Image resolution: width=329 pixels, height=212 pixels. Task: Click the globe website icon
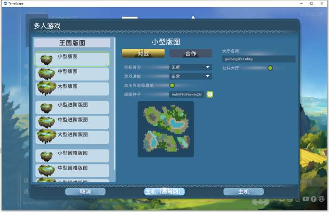[321, 199]
